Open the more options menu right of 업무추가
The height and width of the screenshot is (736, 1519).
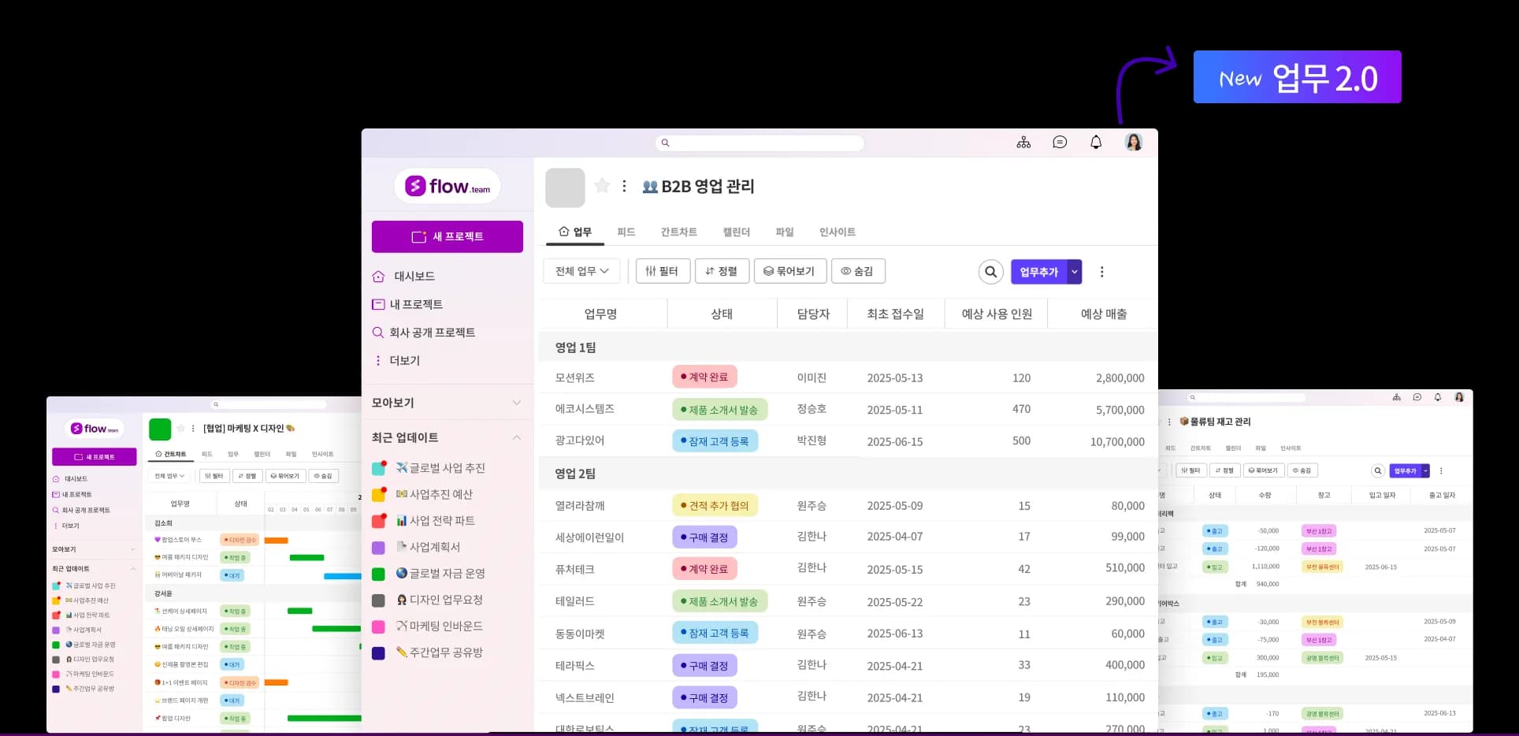coord(1101,272)
